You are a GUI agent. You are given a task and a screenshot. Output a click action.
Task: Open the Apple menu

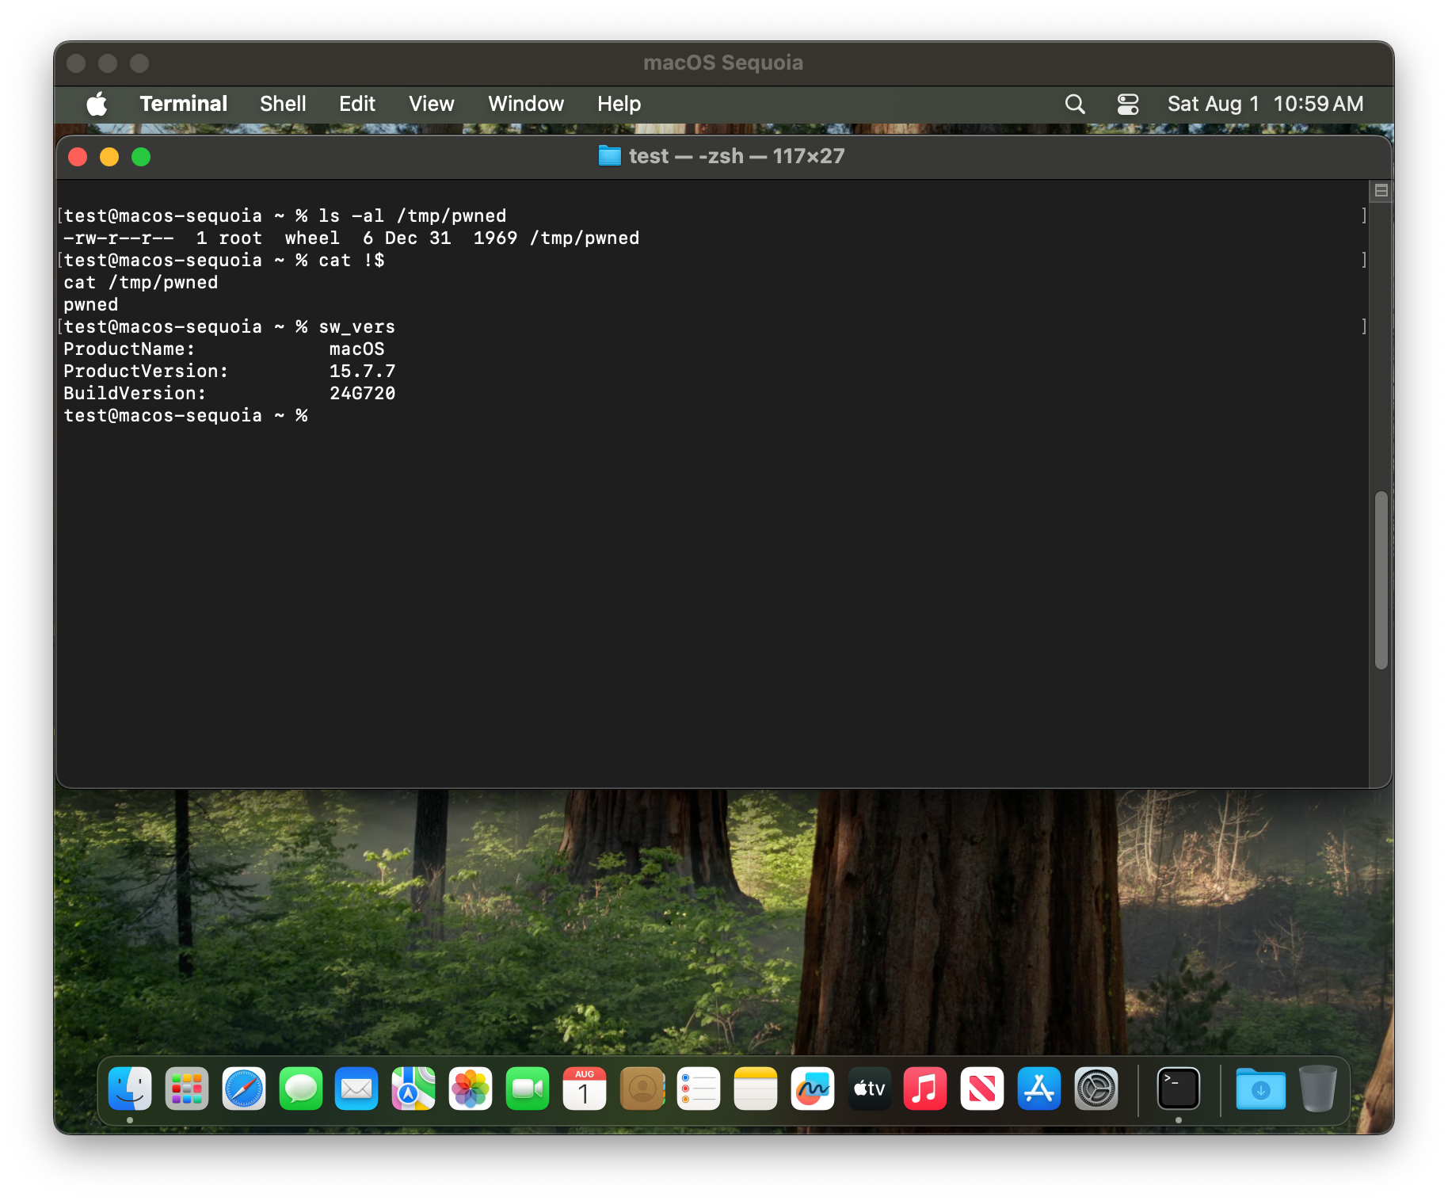(97, 104)
